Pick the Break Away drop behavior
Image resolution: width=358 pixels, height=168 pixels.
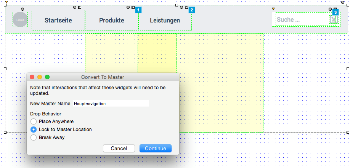[34, 138]
